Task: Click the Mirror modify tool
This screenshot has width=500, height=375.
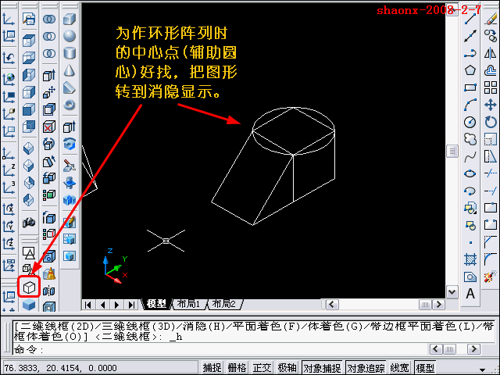Action: (x=491, y=53)
